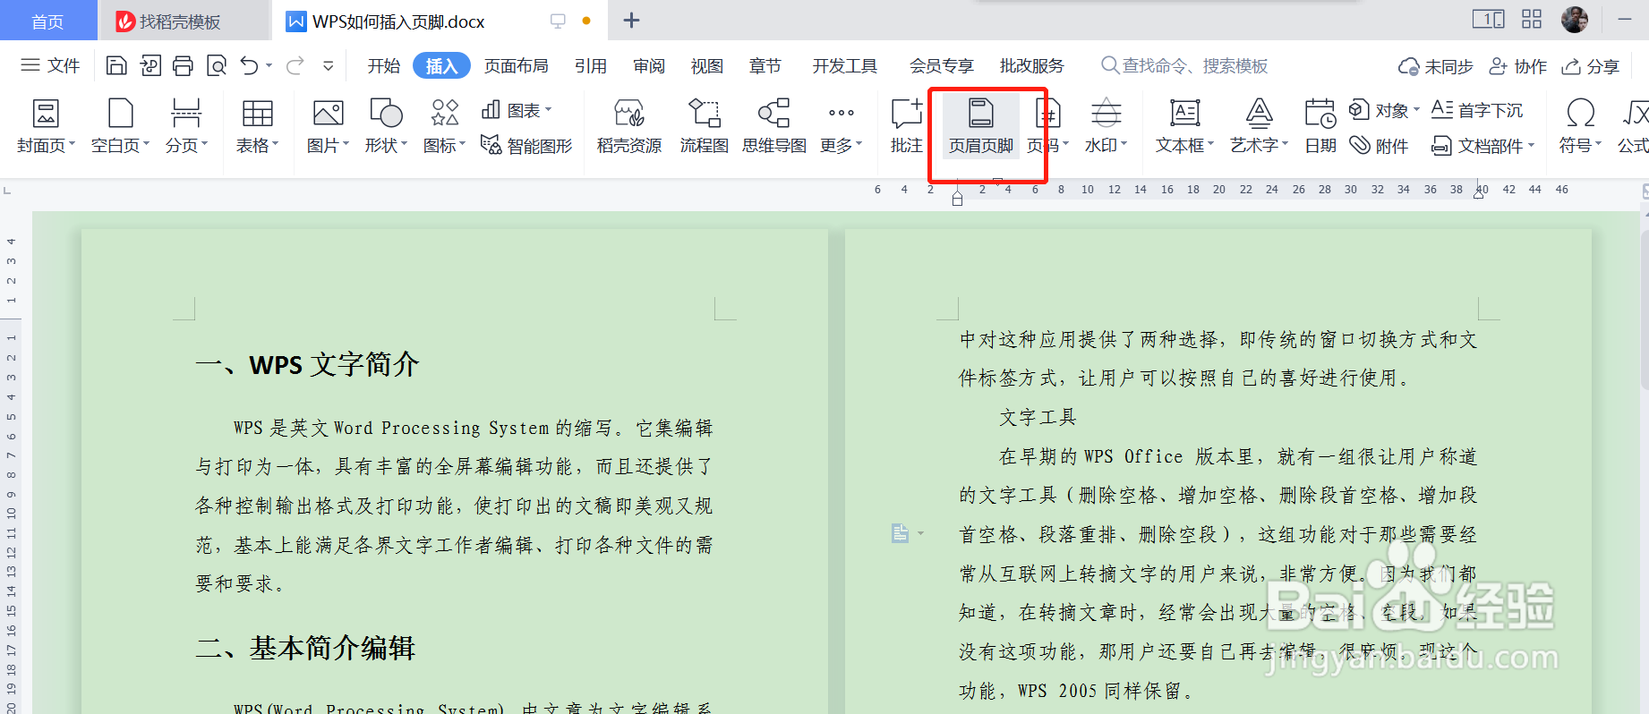This screenshot has width=1649, height=714.
Task: Click header and footer (页眉页脚)
Action: [981, 126]
